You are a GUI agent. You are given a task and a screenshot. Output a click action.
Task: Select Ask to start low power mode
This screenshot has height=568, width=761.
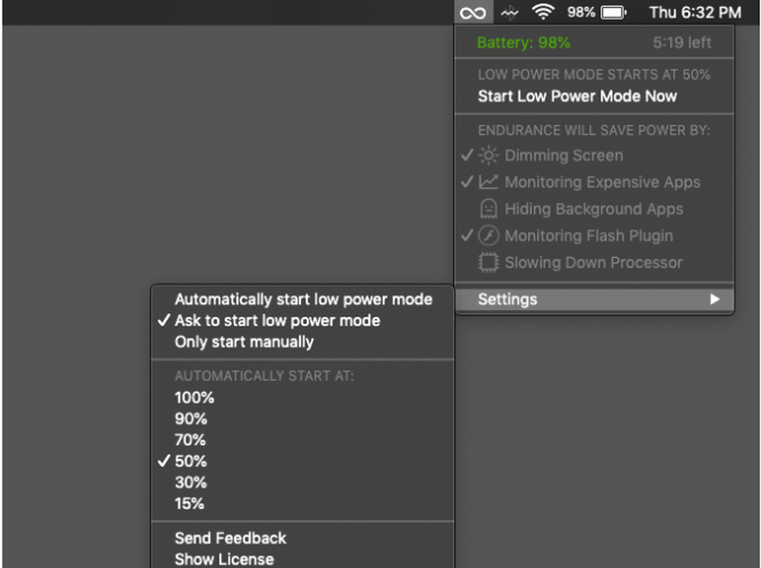click(x=277, y=321)
